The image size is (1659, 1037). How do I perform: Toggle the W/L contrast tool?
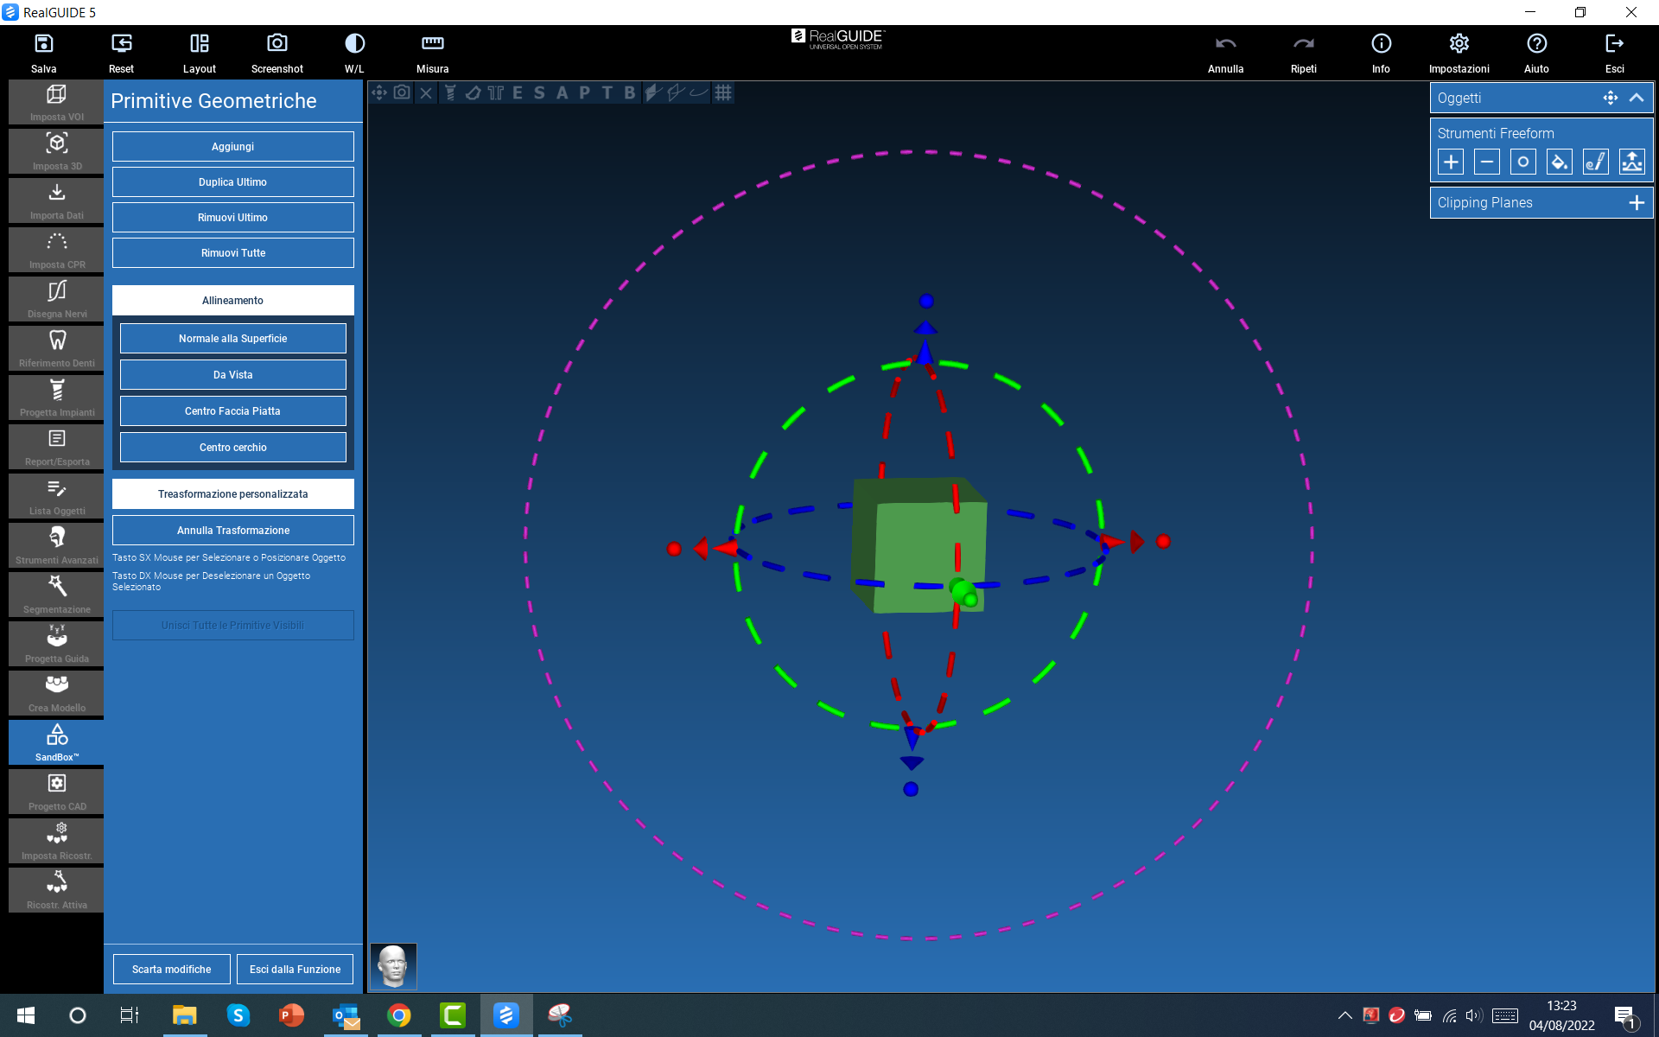[354, 44]
